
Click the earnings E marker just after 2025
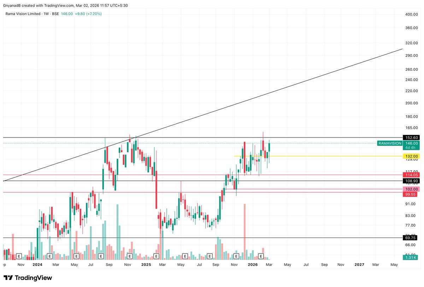(x=156, y=256)
